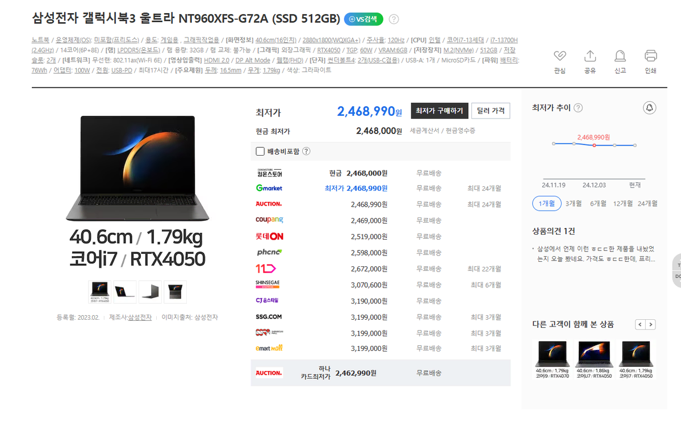Open the 배송비포함 help tooltip icon
This screenshot has width=681, height=435.
tap(306, 151)
